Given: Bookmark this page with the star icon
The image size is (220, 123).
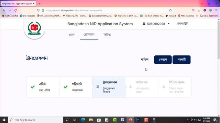Looking at the screenshot, I should point(170,10).
